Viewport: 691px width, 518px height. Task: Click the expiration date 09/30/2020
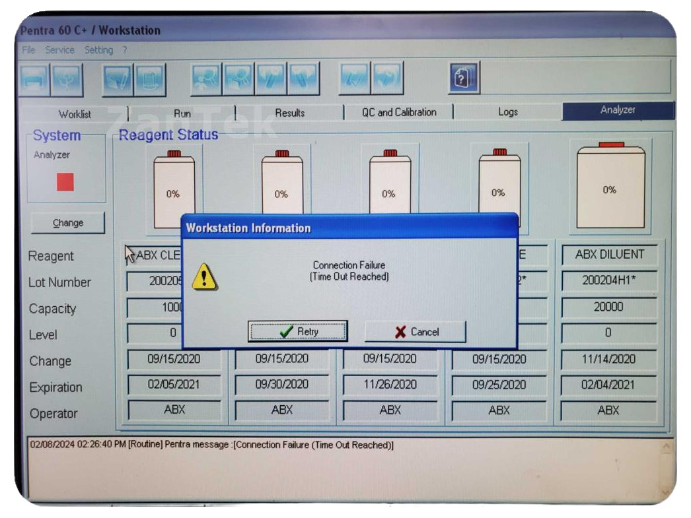tap(281, 384)
